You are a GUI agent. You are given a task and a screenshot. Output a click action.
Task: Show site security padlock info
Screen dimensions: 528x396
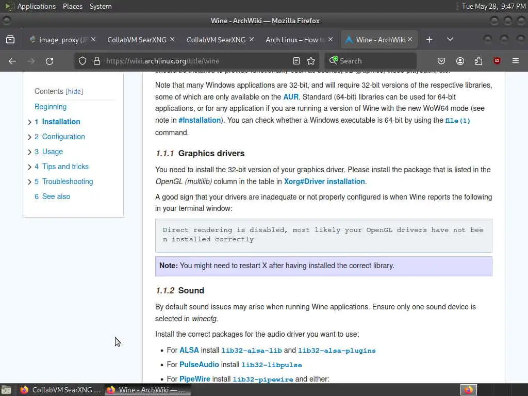coord(97,61)
